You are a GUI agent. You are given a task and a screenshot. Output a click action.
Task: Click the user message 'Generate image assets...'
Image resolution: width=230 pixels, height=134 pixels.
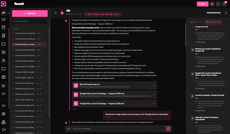tap(137, 115)
